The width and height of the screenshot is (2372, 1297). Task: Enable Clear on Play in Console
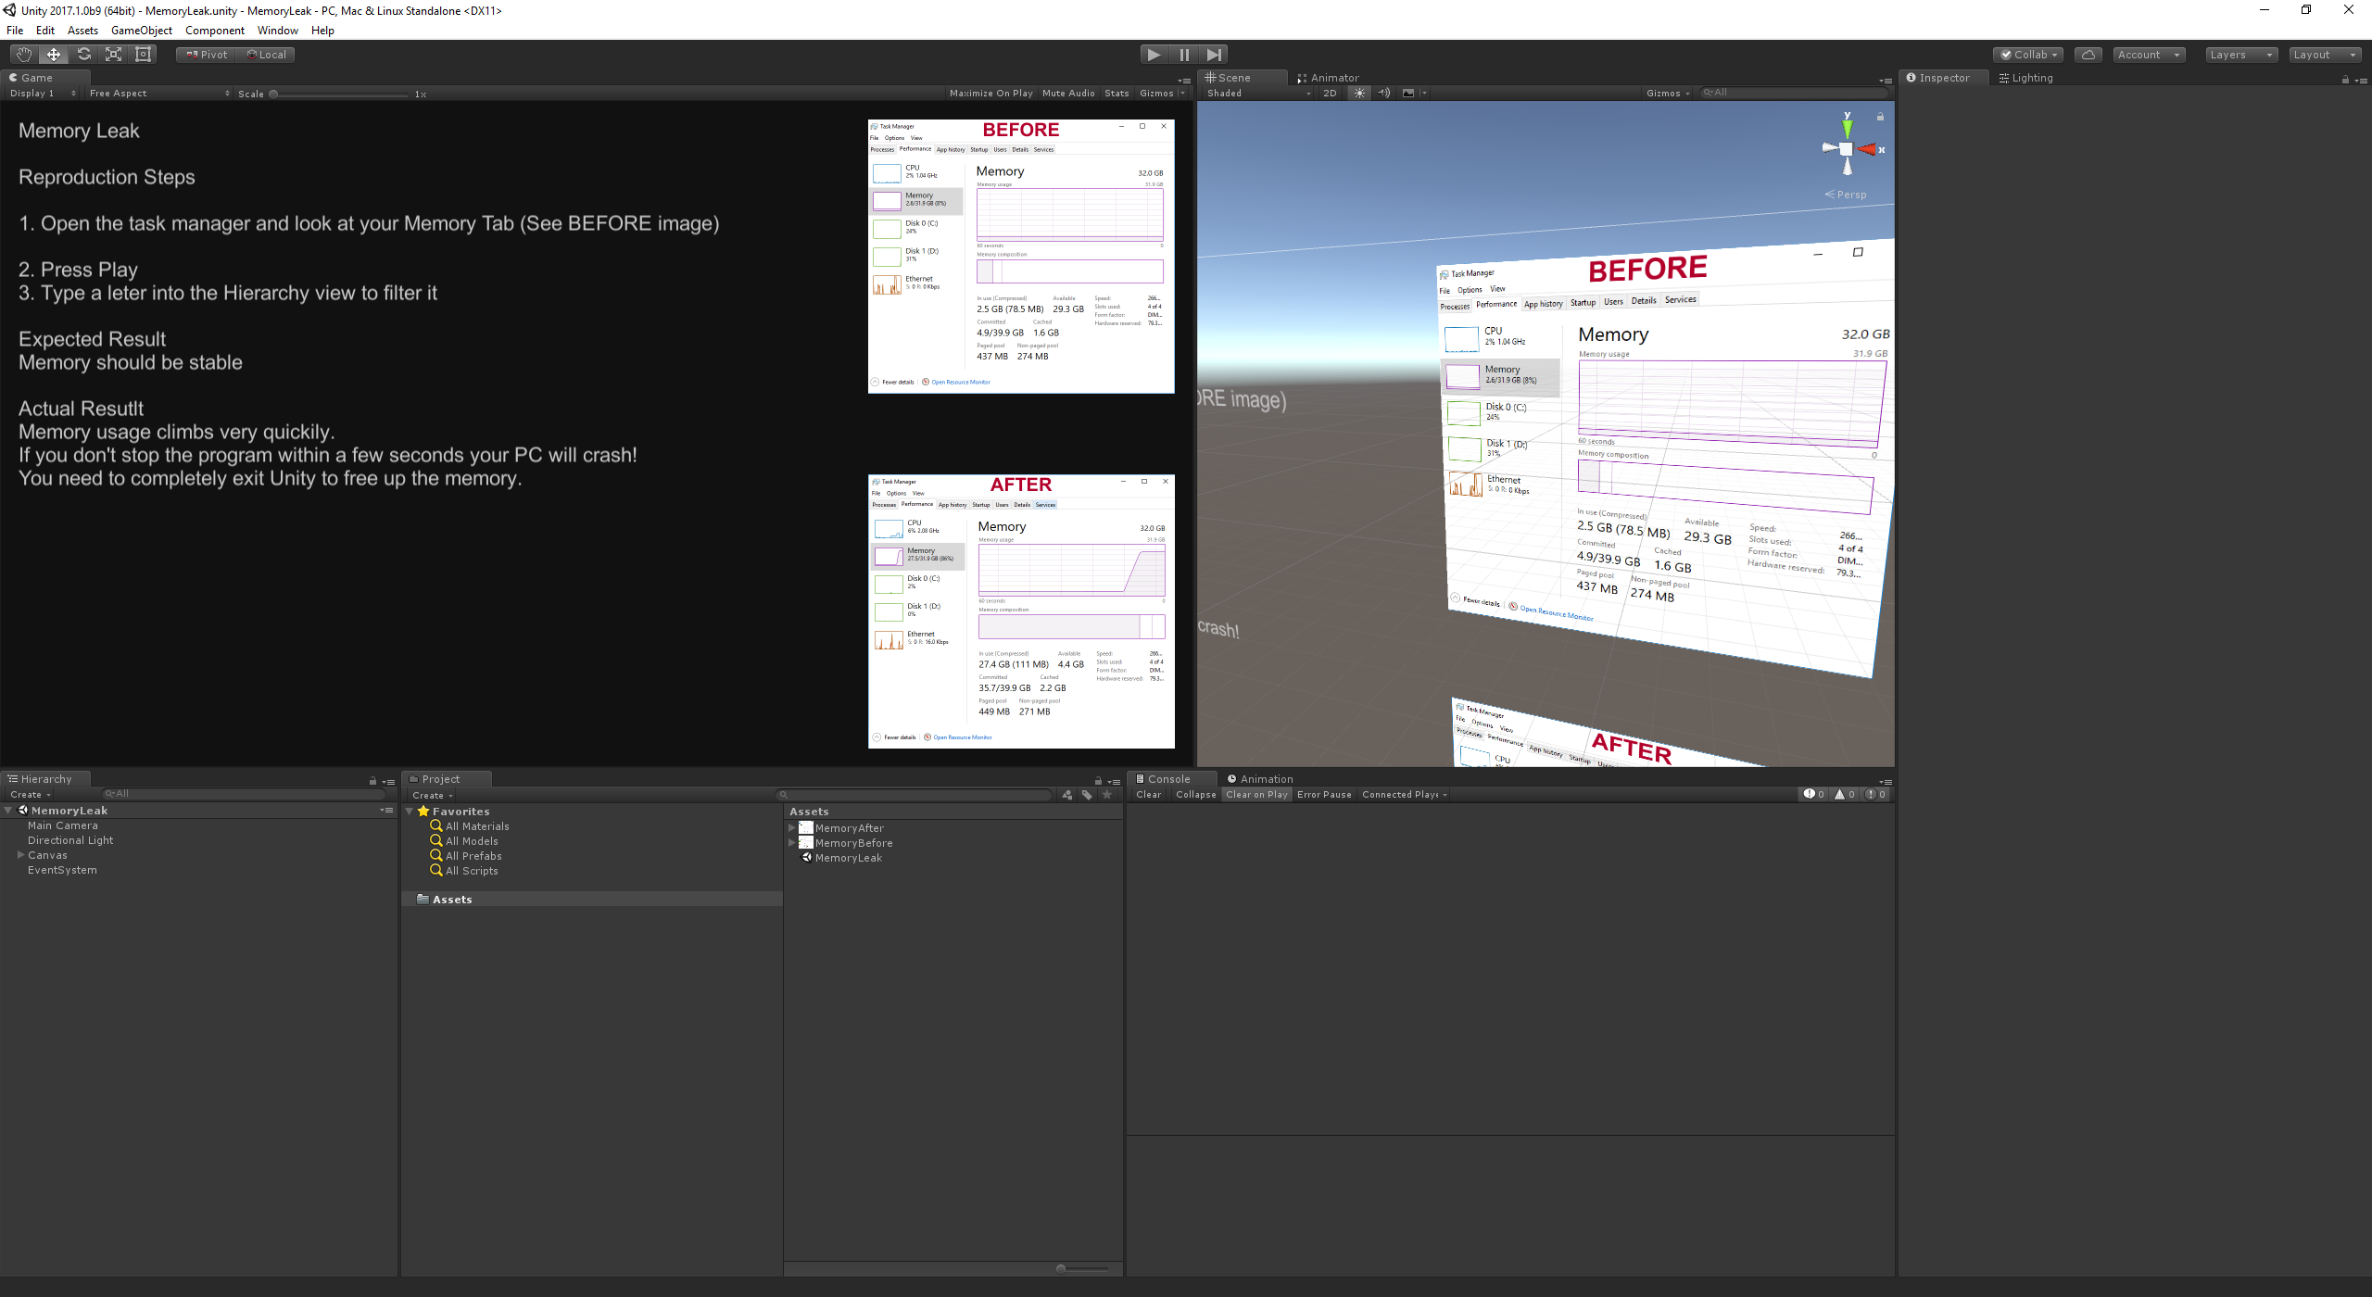coord(1256,794)
